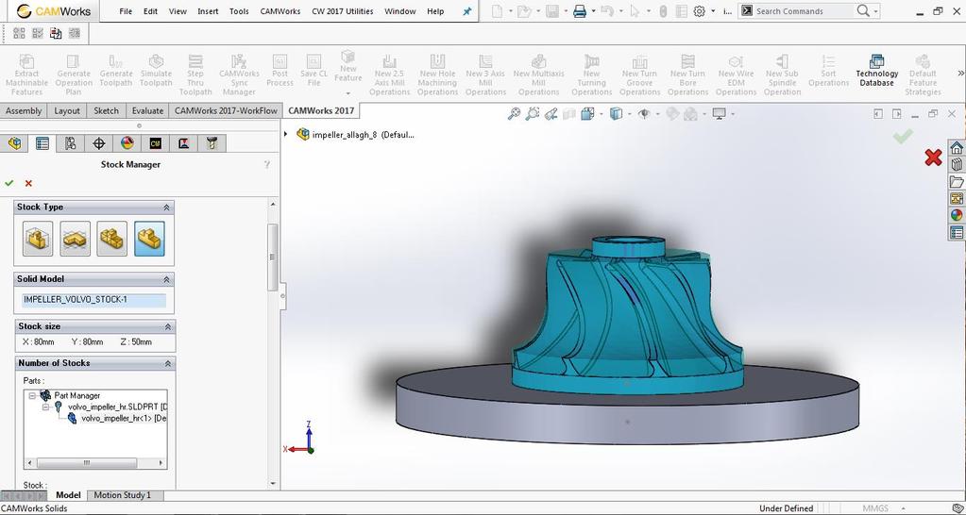The height and width of the screenshot is (515, 966).
Task: Open the CW 2017 Utilities menu
Action: click(x=343, y=11)
